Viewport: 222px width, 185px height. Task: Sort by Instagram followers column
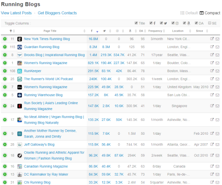pyautogui.click(x=119, y=31)
